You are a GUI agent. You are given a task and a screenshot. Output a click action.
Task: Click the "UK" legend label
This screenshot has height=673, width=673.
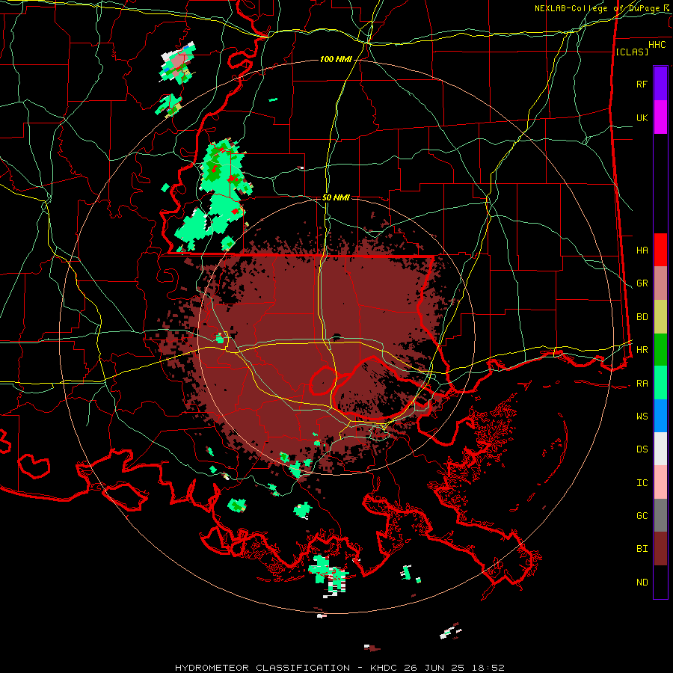642,117
